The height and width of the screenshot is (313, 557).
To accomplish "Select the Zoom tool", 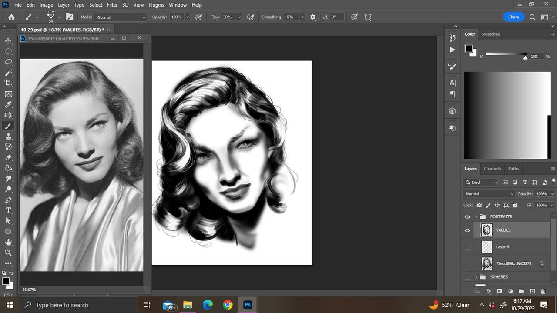I will (9, 253).
